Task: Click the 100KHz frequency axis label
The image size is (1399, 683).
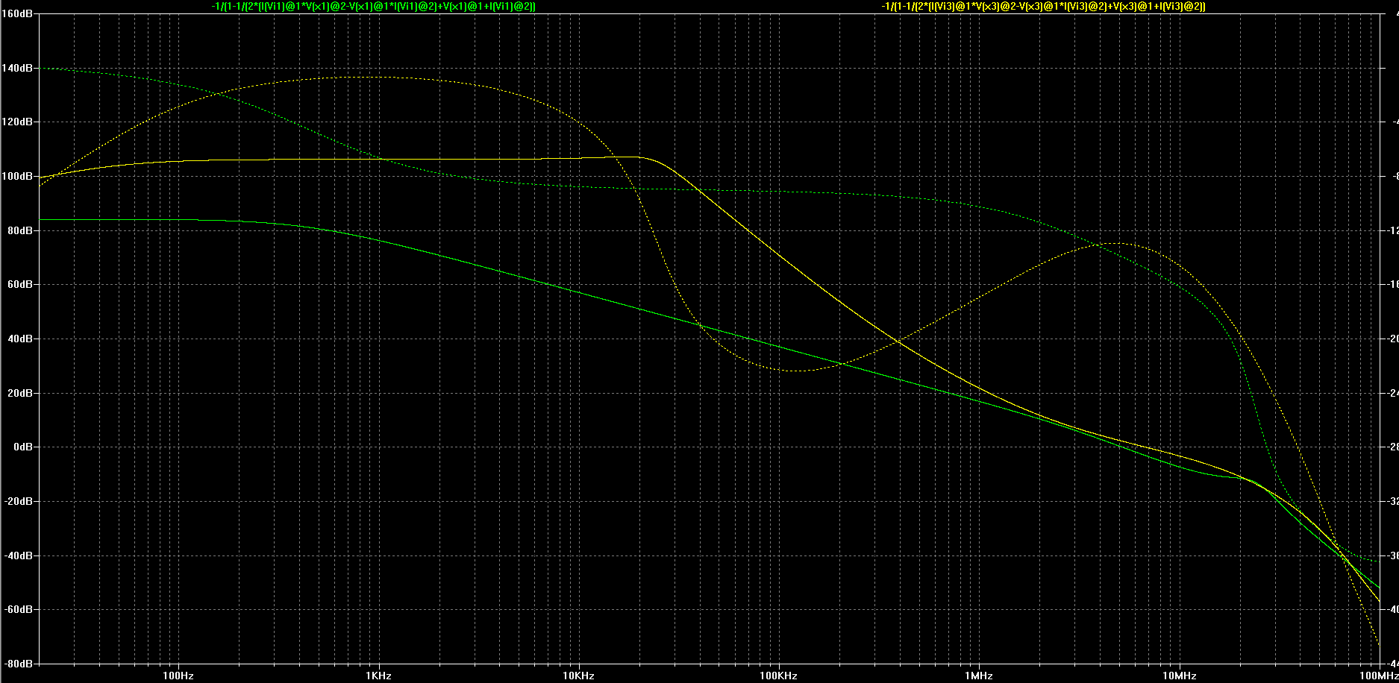Action: click(x=778, y=676)
